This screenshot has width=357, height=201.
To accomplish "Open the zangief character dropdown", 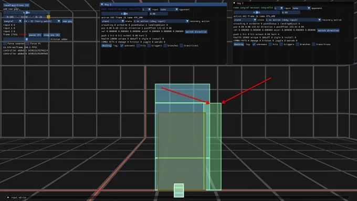I will (13, 21).
